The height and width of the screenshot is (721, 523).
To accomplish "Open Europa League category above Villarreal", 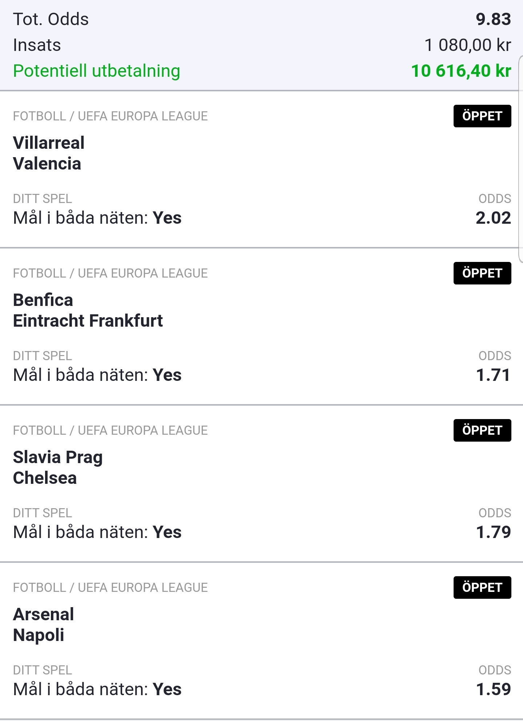I will click(110, 116).
